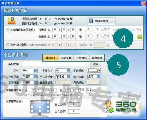The image size is (147, 120).
Task: Click the green help question mark icon
Action: (140, 37)
